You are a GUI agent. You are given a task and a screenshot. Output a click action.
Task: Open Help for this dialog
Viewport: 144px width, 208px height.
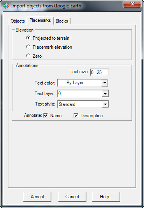pos(106,197)
